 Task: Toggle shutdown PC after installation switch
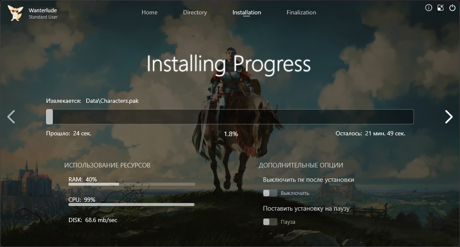tap(270, 193)
